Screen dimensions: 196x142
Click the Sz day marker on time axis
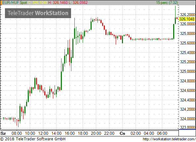[x=3, y=133]
